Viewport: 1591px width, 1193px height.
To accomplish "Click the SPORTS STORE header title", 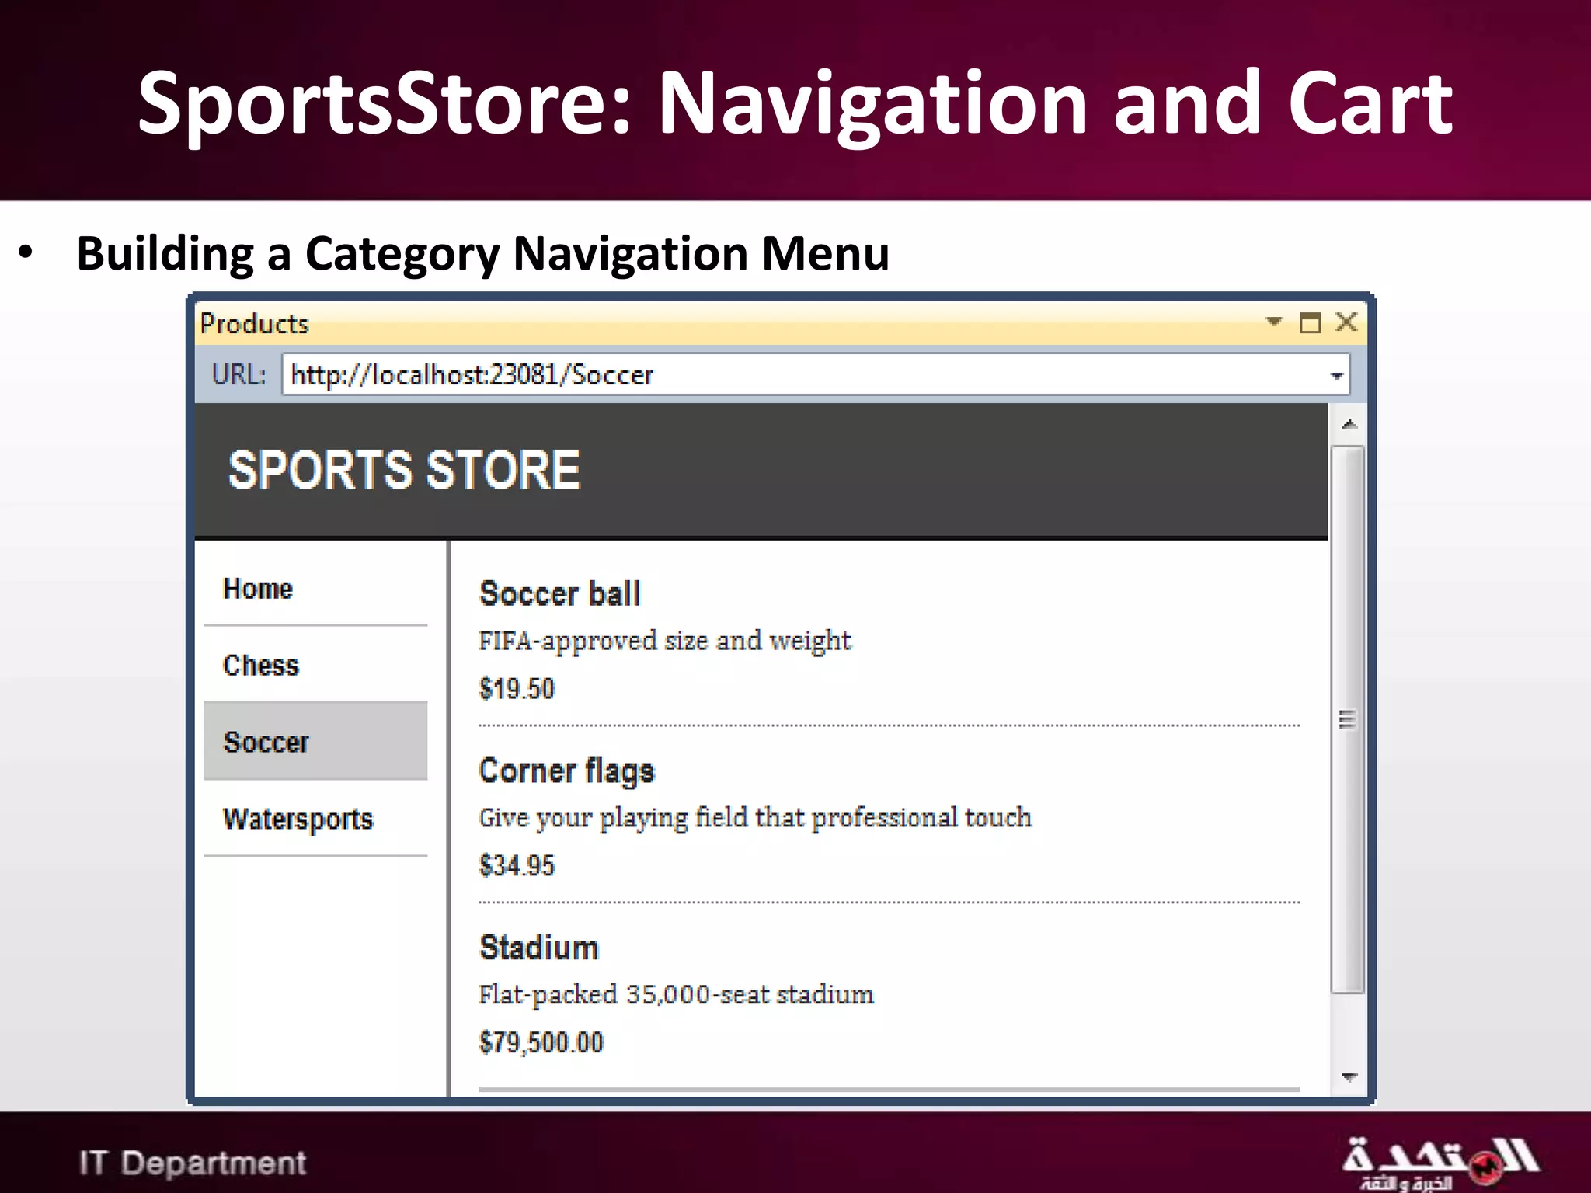I will pos(404,470).
